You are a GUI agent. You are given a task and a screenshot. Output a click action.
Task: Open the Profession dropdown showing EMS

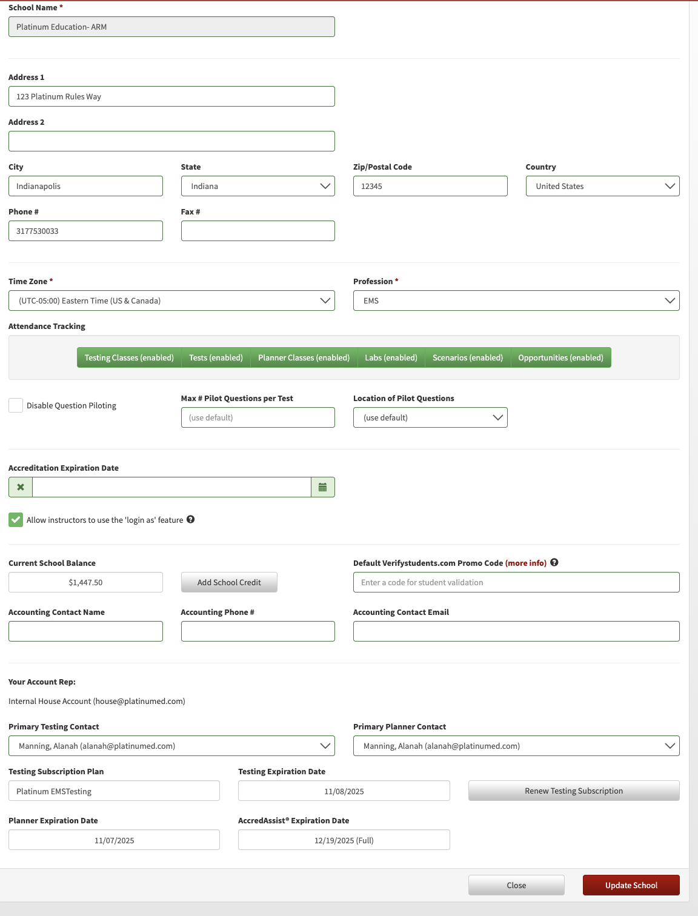point(516,300)
